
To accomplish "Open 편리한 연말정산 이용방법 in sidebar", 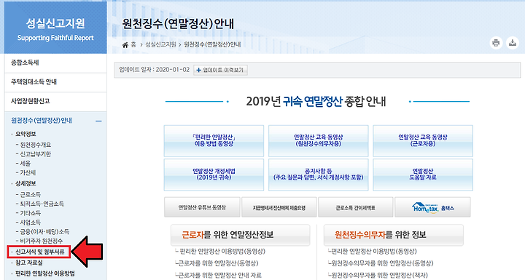I will click(x=45, y=273).
